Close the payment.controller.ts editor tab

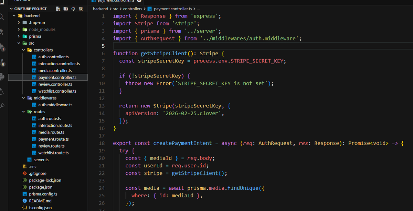[x=139, y=1]
